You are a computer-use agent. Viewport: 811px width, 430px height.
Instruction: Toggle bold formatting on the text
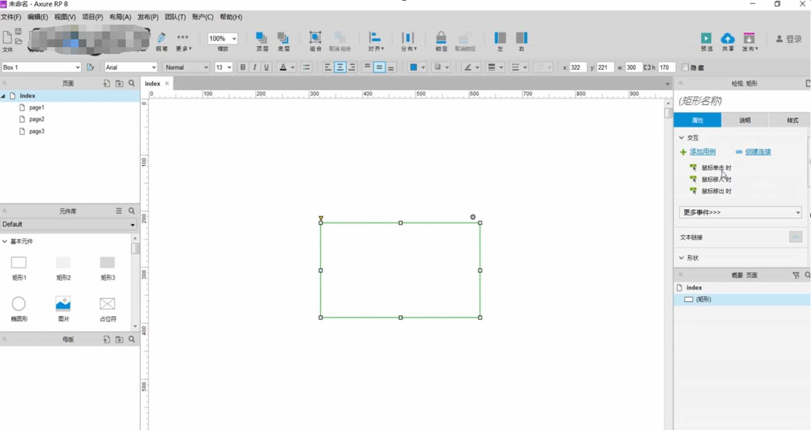242,67
